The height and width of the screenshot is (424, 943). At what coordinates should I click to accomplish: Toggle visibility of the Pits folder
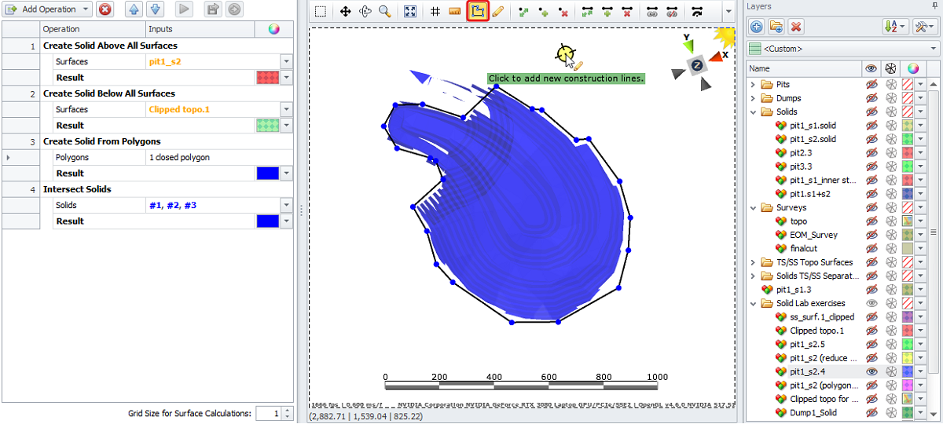pos(871,85)
